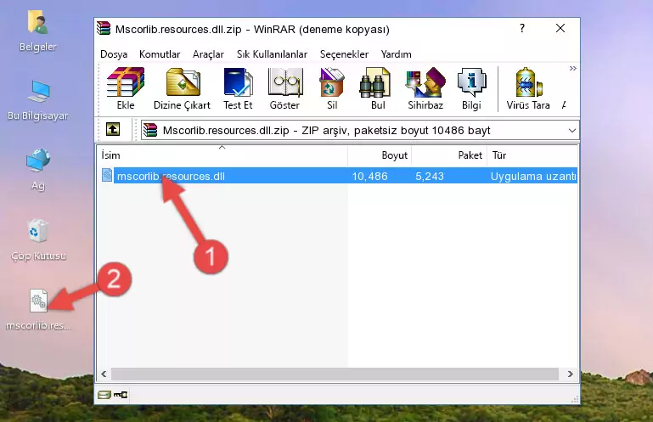Click the Dizine Çıkart extract icon
Viewport: 653px width, 422px height.
coord(182,88)
